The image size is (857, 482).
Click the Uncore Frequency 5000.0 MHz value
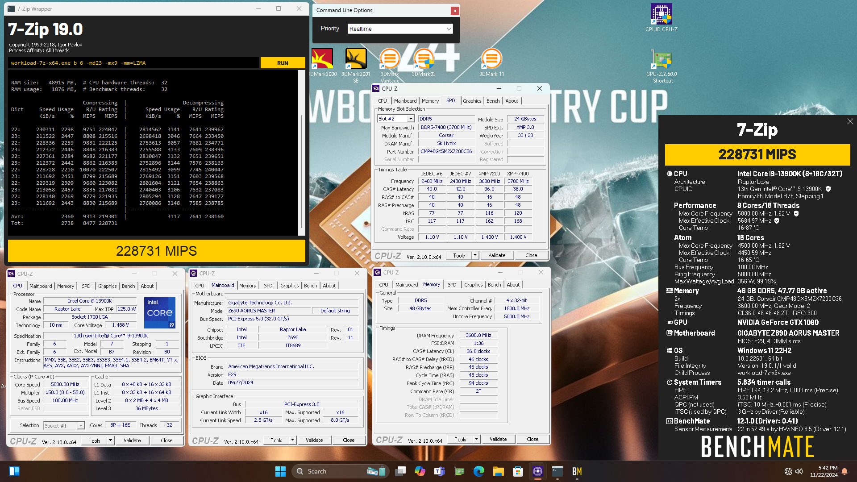click(516, 316)
